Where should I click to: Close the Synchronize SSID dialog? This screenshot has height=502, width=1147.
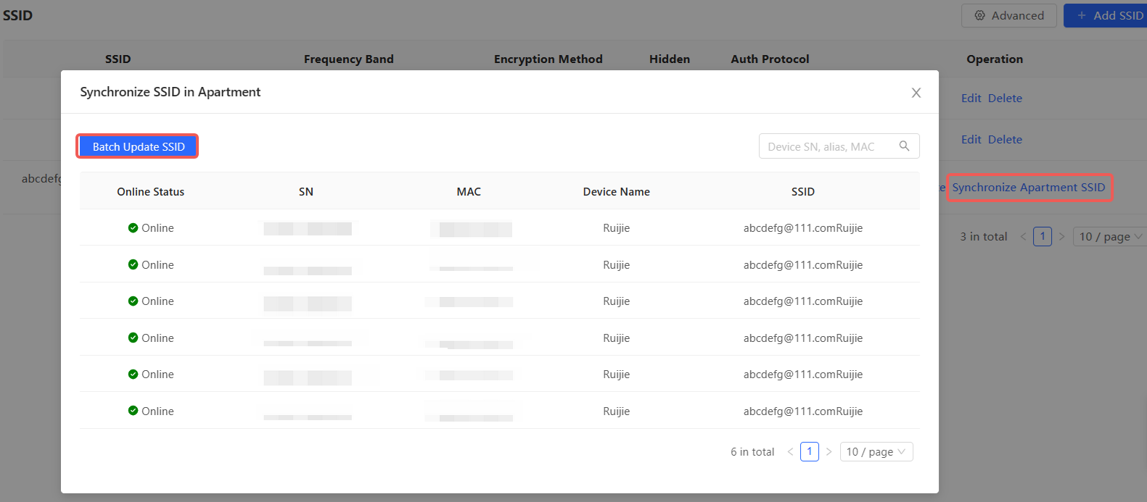tap(916, 93)
